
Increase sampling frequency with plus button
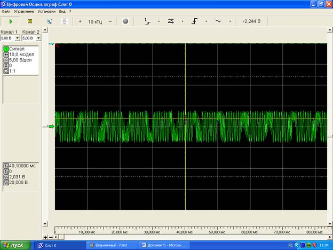point(80,21)
